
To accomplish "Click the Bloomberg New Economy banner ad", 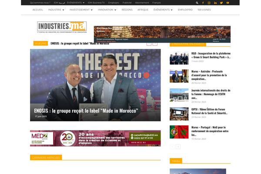I will click(x=162, y=34).
